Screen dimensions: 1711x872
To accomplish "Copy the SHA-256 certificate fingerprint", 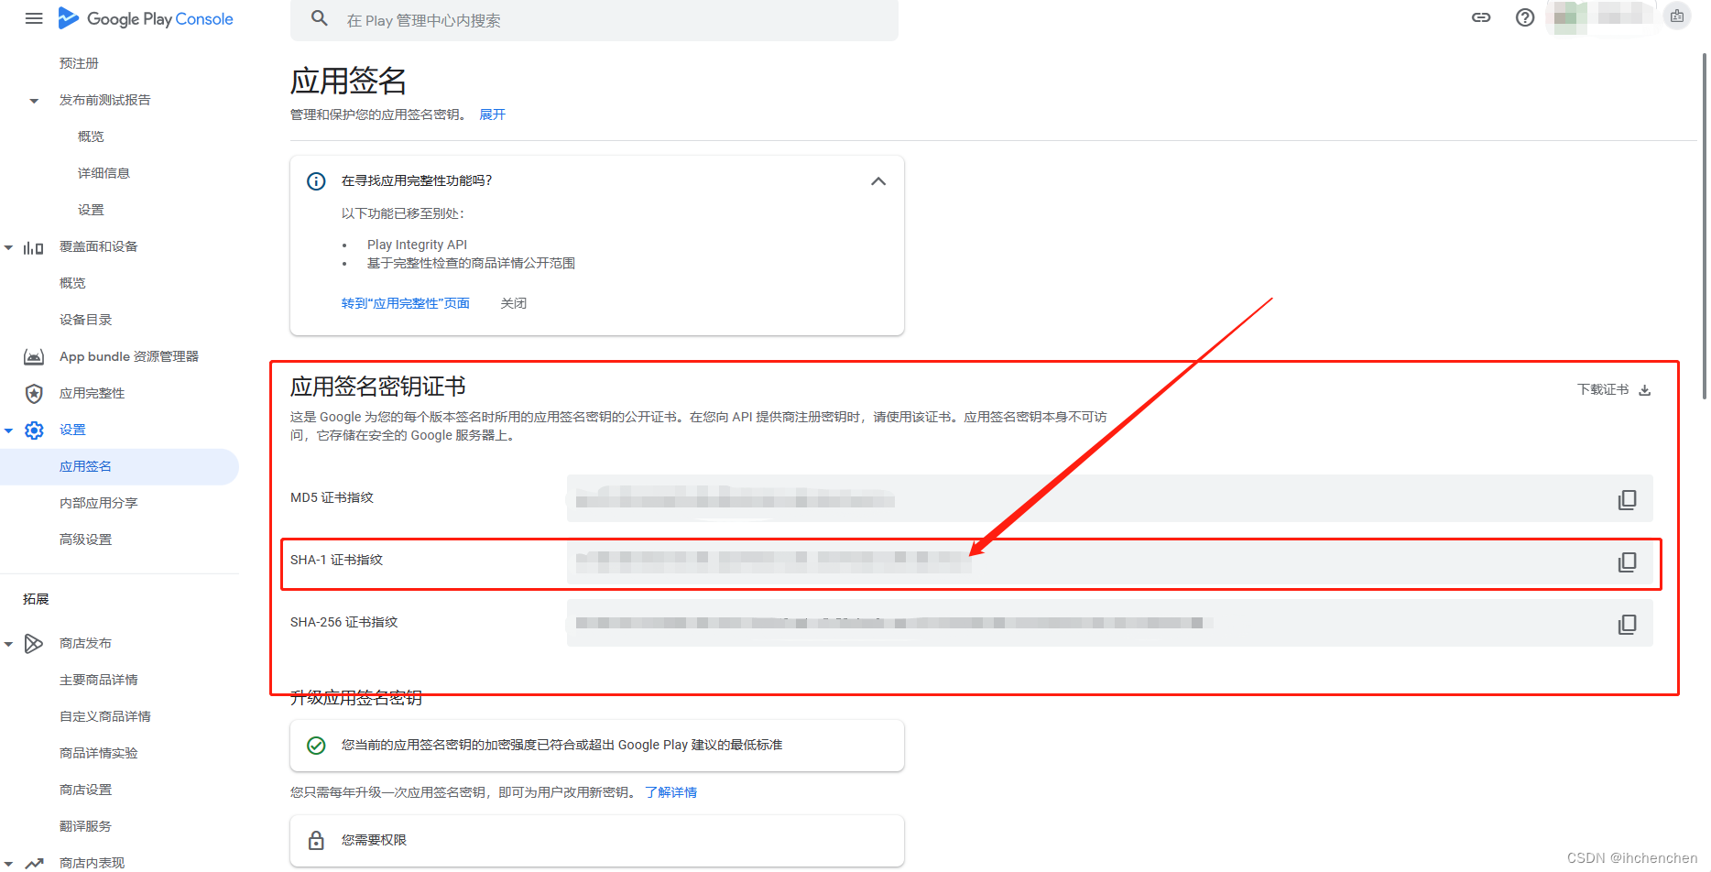I will click(1628, 624).
